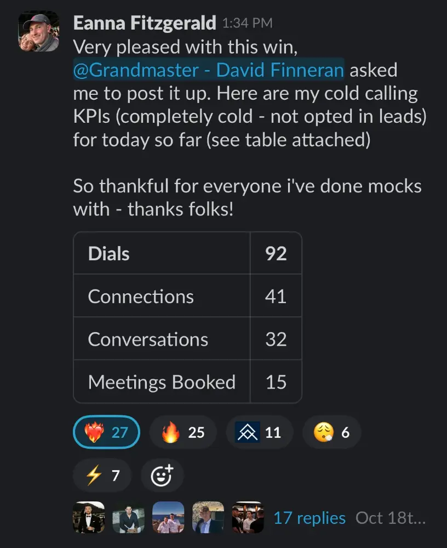Open the @Grandmaster - David Finneran mention
Screen dimensions: 447x548
tap(209, 70)
